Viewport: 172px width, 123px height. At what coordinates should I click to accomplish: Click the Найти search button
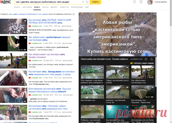[x=95, y=2]
